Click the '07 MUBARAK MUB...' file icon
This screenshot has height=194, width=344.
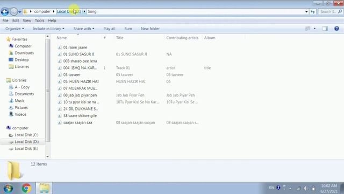tap(60, 88)
